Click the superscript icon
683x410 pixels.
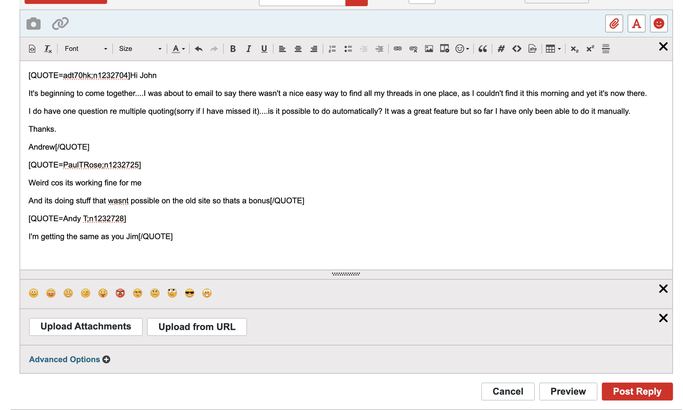pos(590,49)
